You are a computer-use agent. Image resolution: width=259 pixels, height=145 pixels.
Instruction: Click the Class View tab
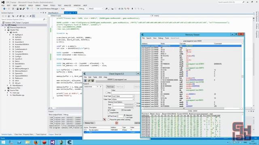pos(18,134)
